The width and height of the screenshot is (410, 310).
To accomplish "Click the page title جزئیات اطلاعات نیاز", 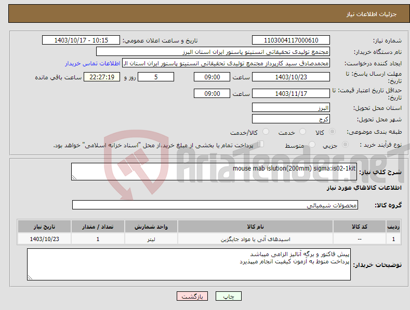I will pos(372,14).
